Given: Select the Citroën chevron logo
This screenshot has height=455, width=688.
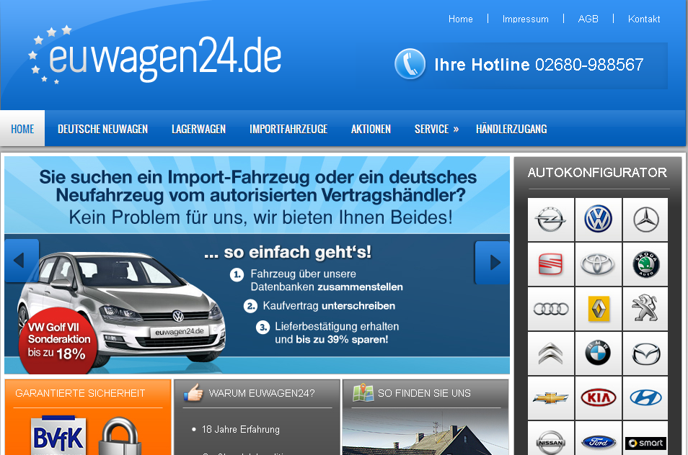Looking at the screenshot, I should click(551, 353).
